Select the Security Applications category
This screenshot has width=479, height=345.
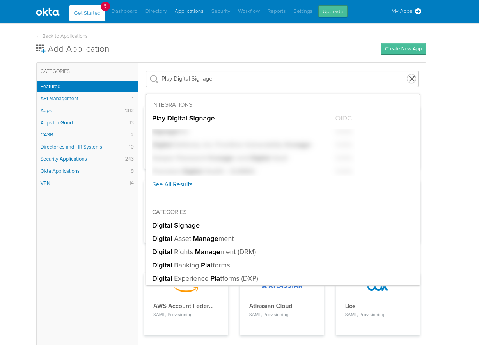click(x=87, y=159)
